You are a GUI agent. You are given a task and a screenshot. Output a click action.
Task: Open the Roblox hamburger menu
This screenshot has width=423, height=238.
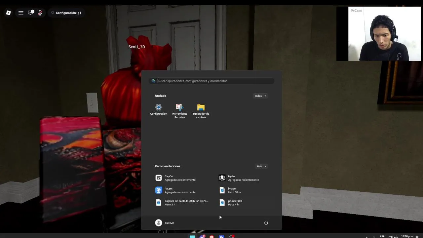(x=21, y=13)
